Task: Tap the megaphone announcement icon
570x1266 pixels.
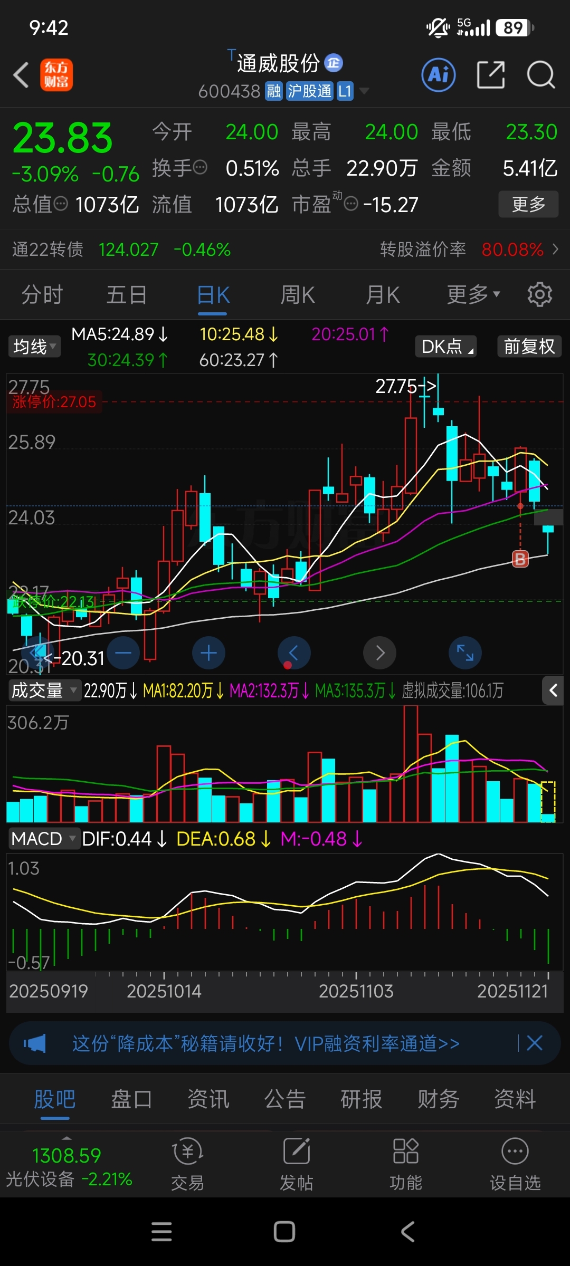Action: click(x=35, y=1043)
